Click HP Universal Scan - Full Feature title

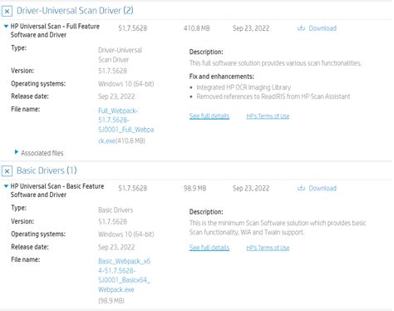(x=55, y=31)
